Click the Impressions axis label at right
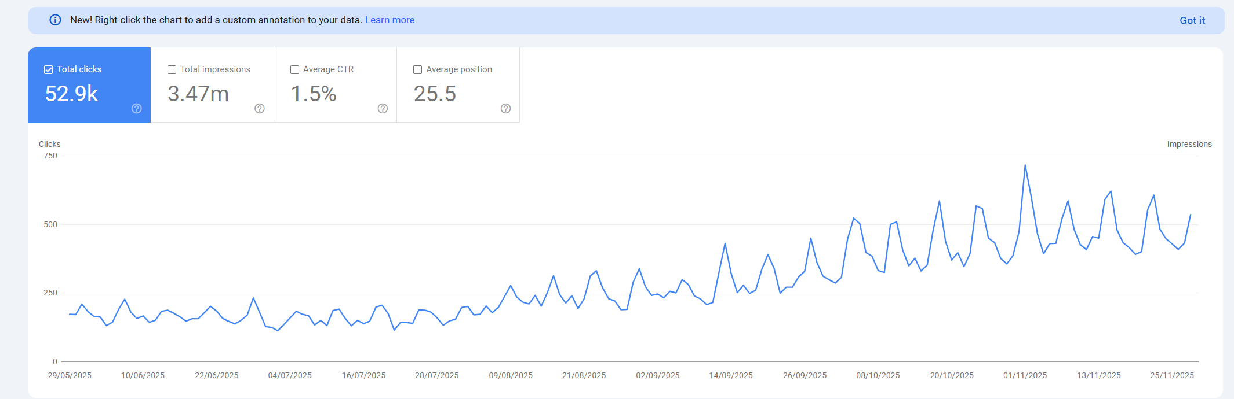Viewport: 1234px width, 399px height. (x=1189, y=144)
